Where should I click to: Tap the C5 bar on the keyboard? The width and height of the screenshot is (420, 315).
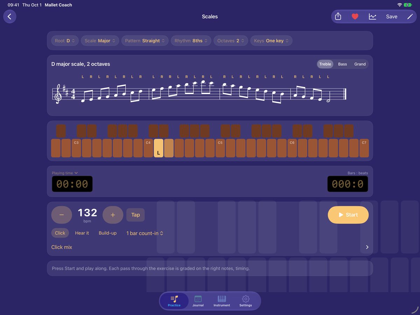(220, 148)
